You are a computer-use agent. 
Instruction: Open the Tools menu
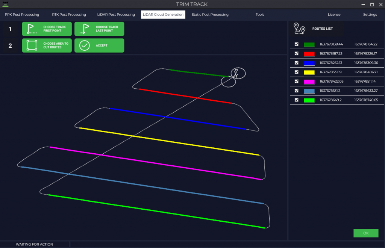[x=260, y=15]
